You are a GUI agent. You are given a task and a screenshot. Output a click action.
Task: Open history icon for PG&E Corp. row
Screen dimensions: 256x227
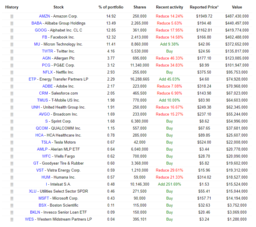point(12,65)
